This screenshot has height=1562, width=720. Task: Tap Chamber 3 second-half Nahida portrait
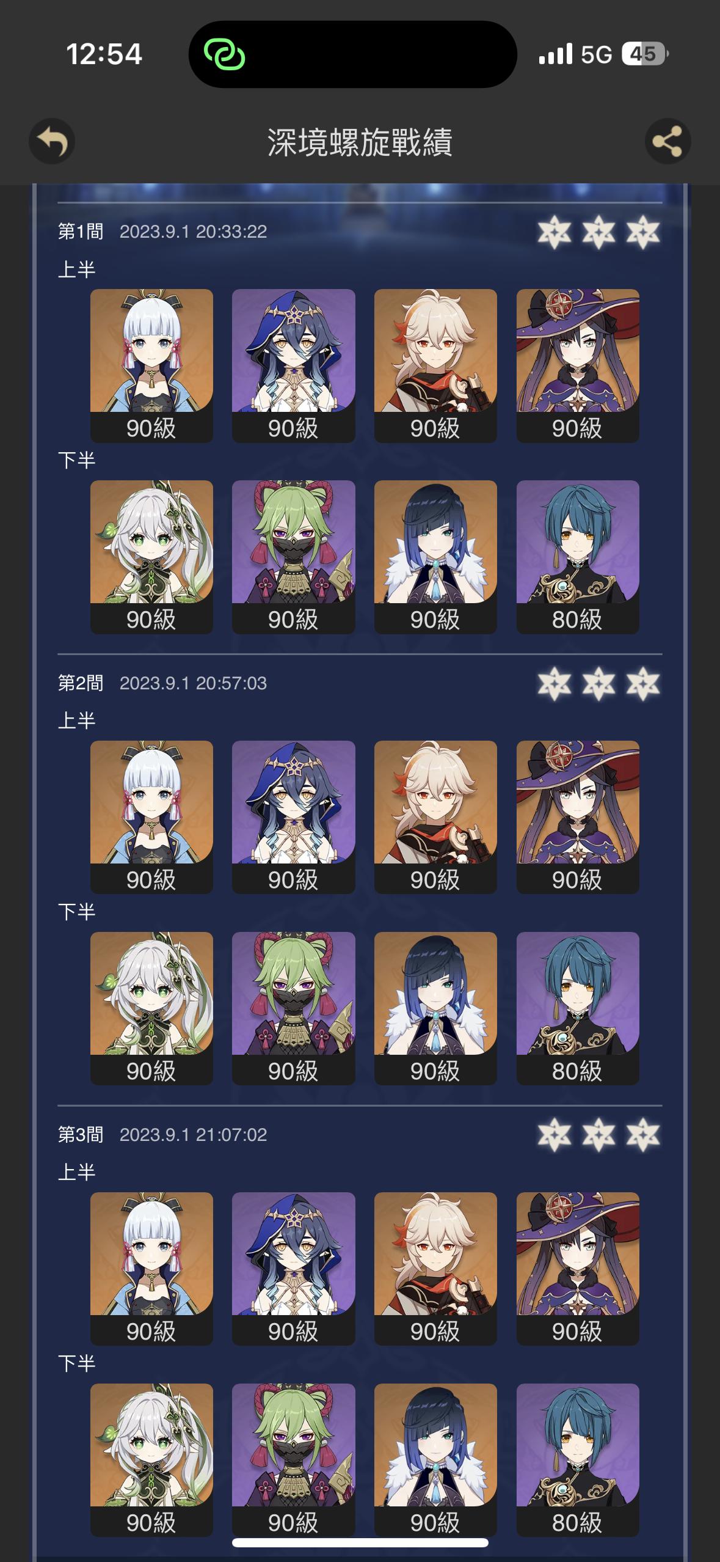point(151,1460)
